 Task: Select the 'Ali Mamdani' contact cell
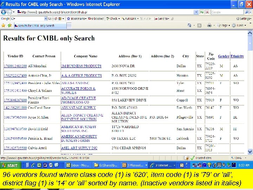(x=37, y=66)
